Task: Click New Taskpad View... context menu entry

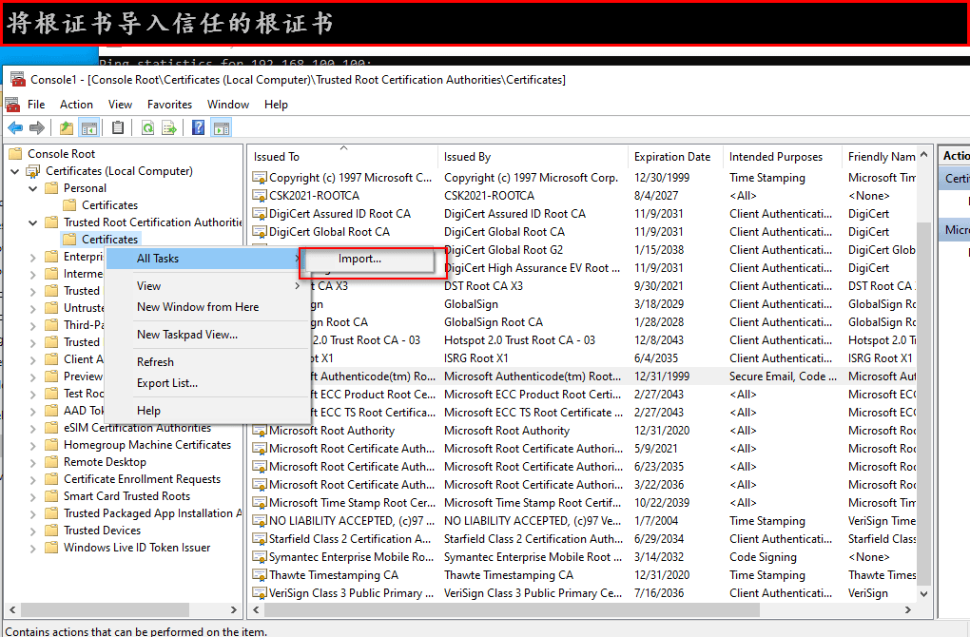Action: pos(187,335)
